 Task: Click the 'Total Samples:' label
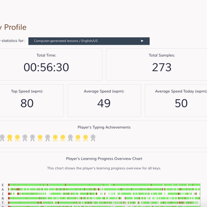162,55
